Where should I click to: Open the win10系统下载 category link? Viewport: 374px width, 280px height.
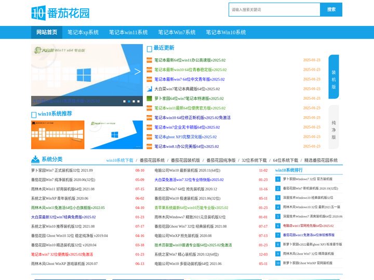tap(119, 160)
